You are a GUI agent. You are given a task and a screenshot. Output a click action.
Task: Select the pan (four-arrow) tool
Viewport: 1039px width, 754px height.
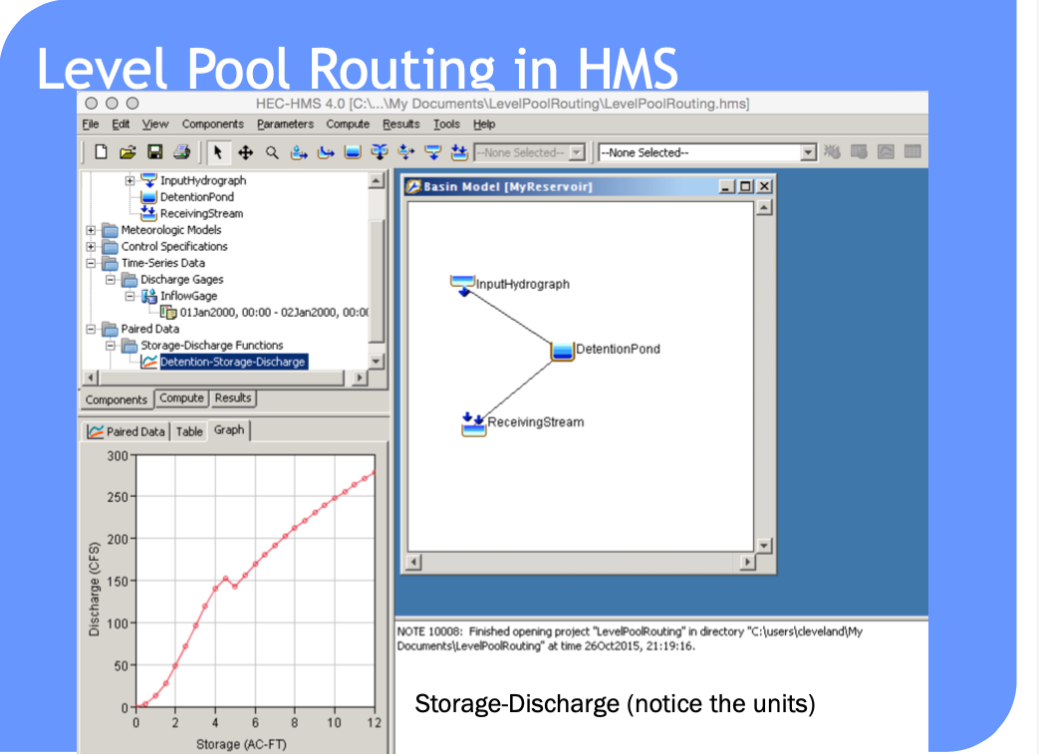coord(245,153)
